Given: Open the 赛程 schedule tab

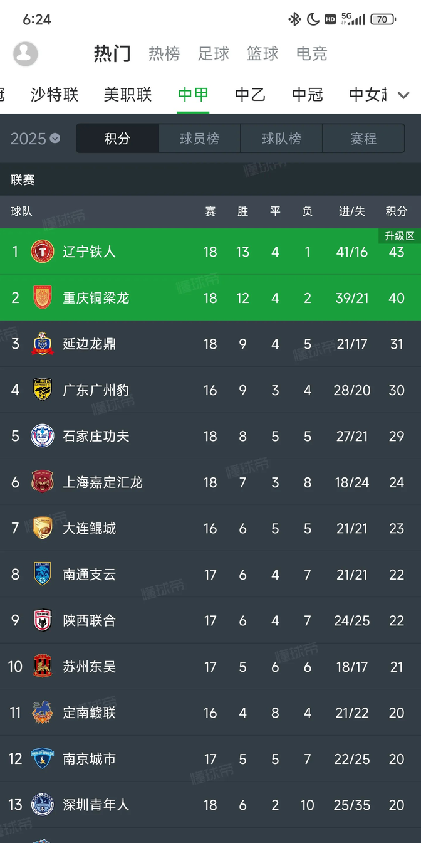Looking at the screenshot, I should pos(363,138).
